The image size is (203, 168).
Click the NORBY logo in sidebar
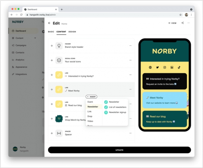pos(18,22)
